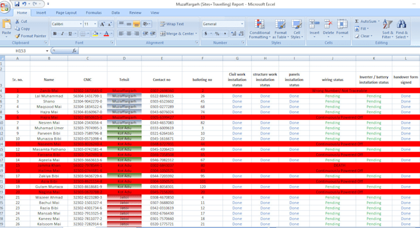Apply the font color A
Screen dimensions: 420x228
tap(106, 34)
